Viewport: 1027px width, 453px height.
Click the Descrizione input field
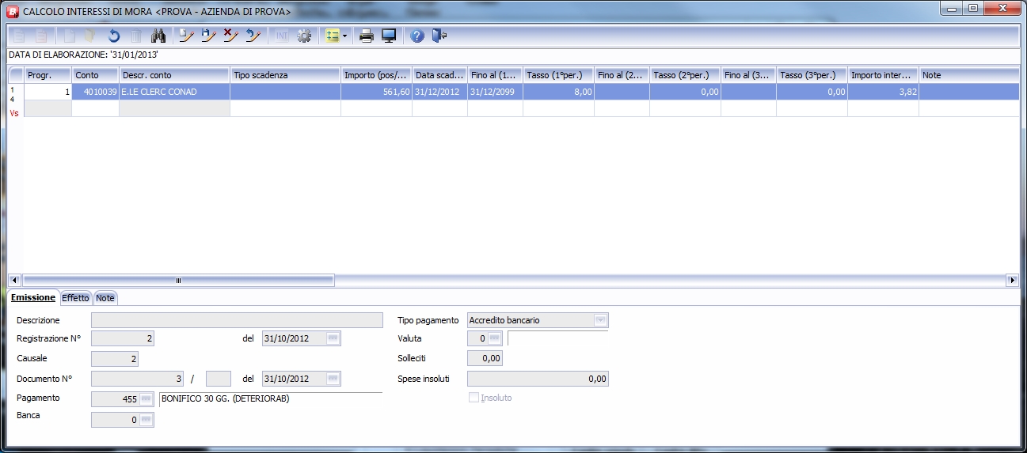pyautogui.click(x=237, y=320)
